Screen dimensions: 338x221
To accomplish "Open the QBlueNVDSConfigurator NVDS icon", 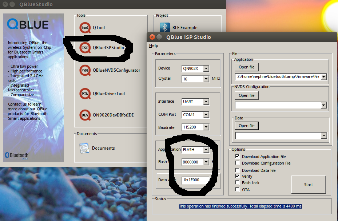I will click(85, 70).
